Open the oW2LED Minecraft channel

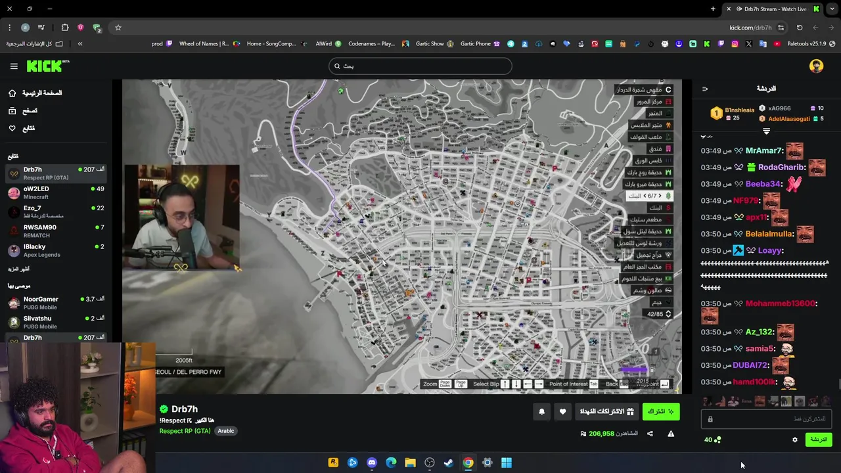pyautogui.click(x=56, y=192)
